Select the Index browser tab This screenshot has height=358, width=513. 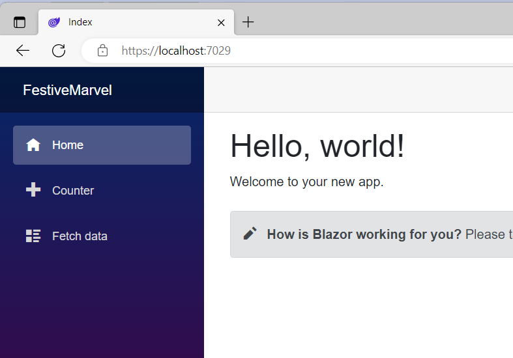click(x=130, y=22)
